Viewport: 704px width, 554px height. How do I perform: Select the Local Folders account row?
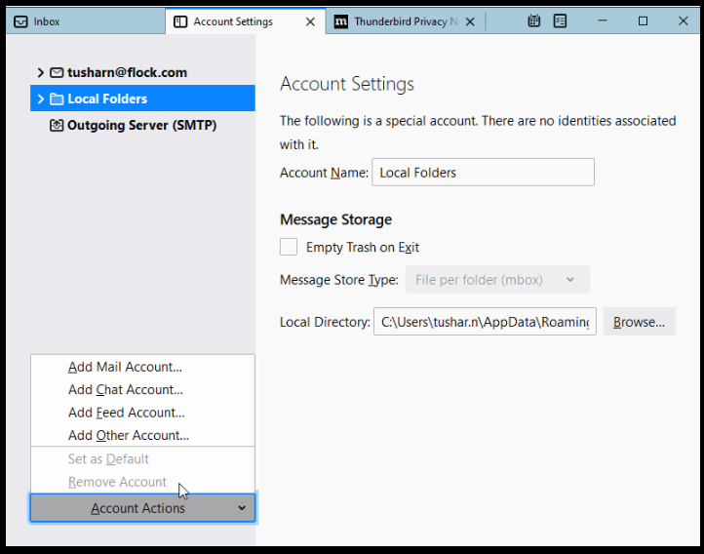pos(142,99)
